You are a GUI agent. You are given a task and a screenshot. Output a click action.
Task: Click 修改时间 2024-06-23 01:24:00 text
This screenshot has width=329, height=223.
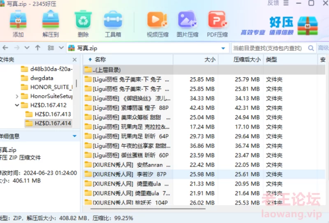(x=39, y=173)
